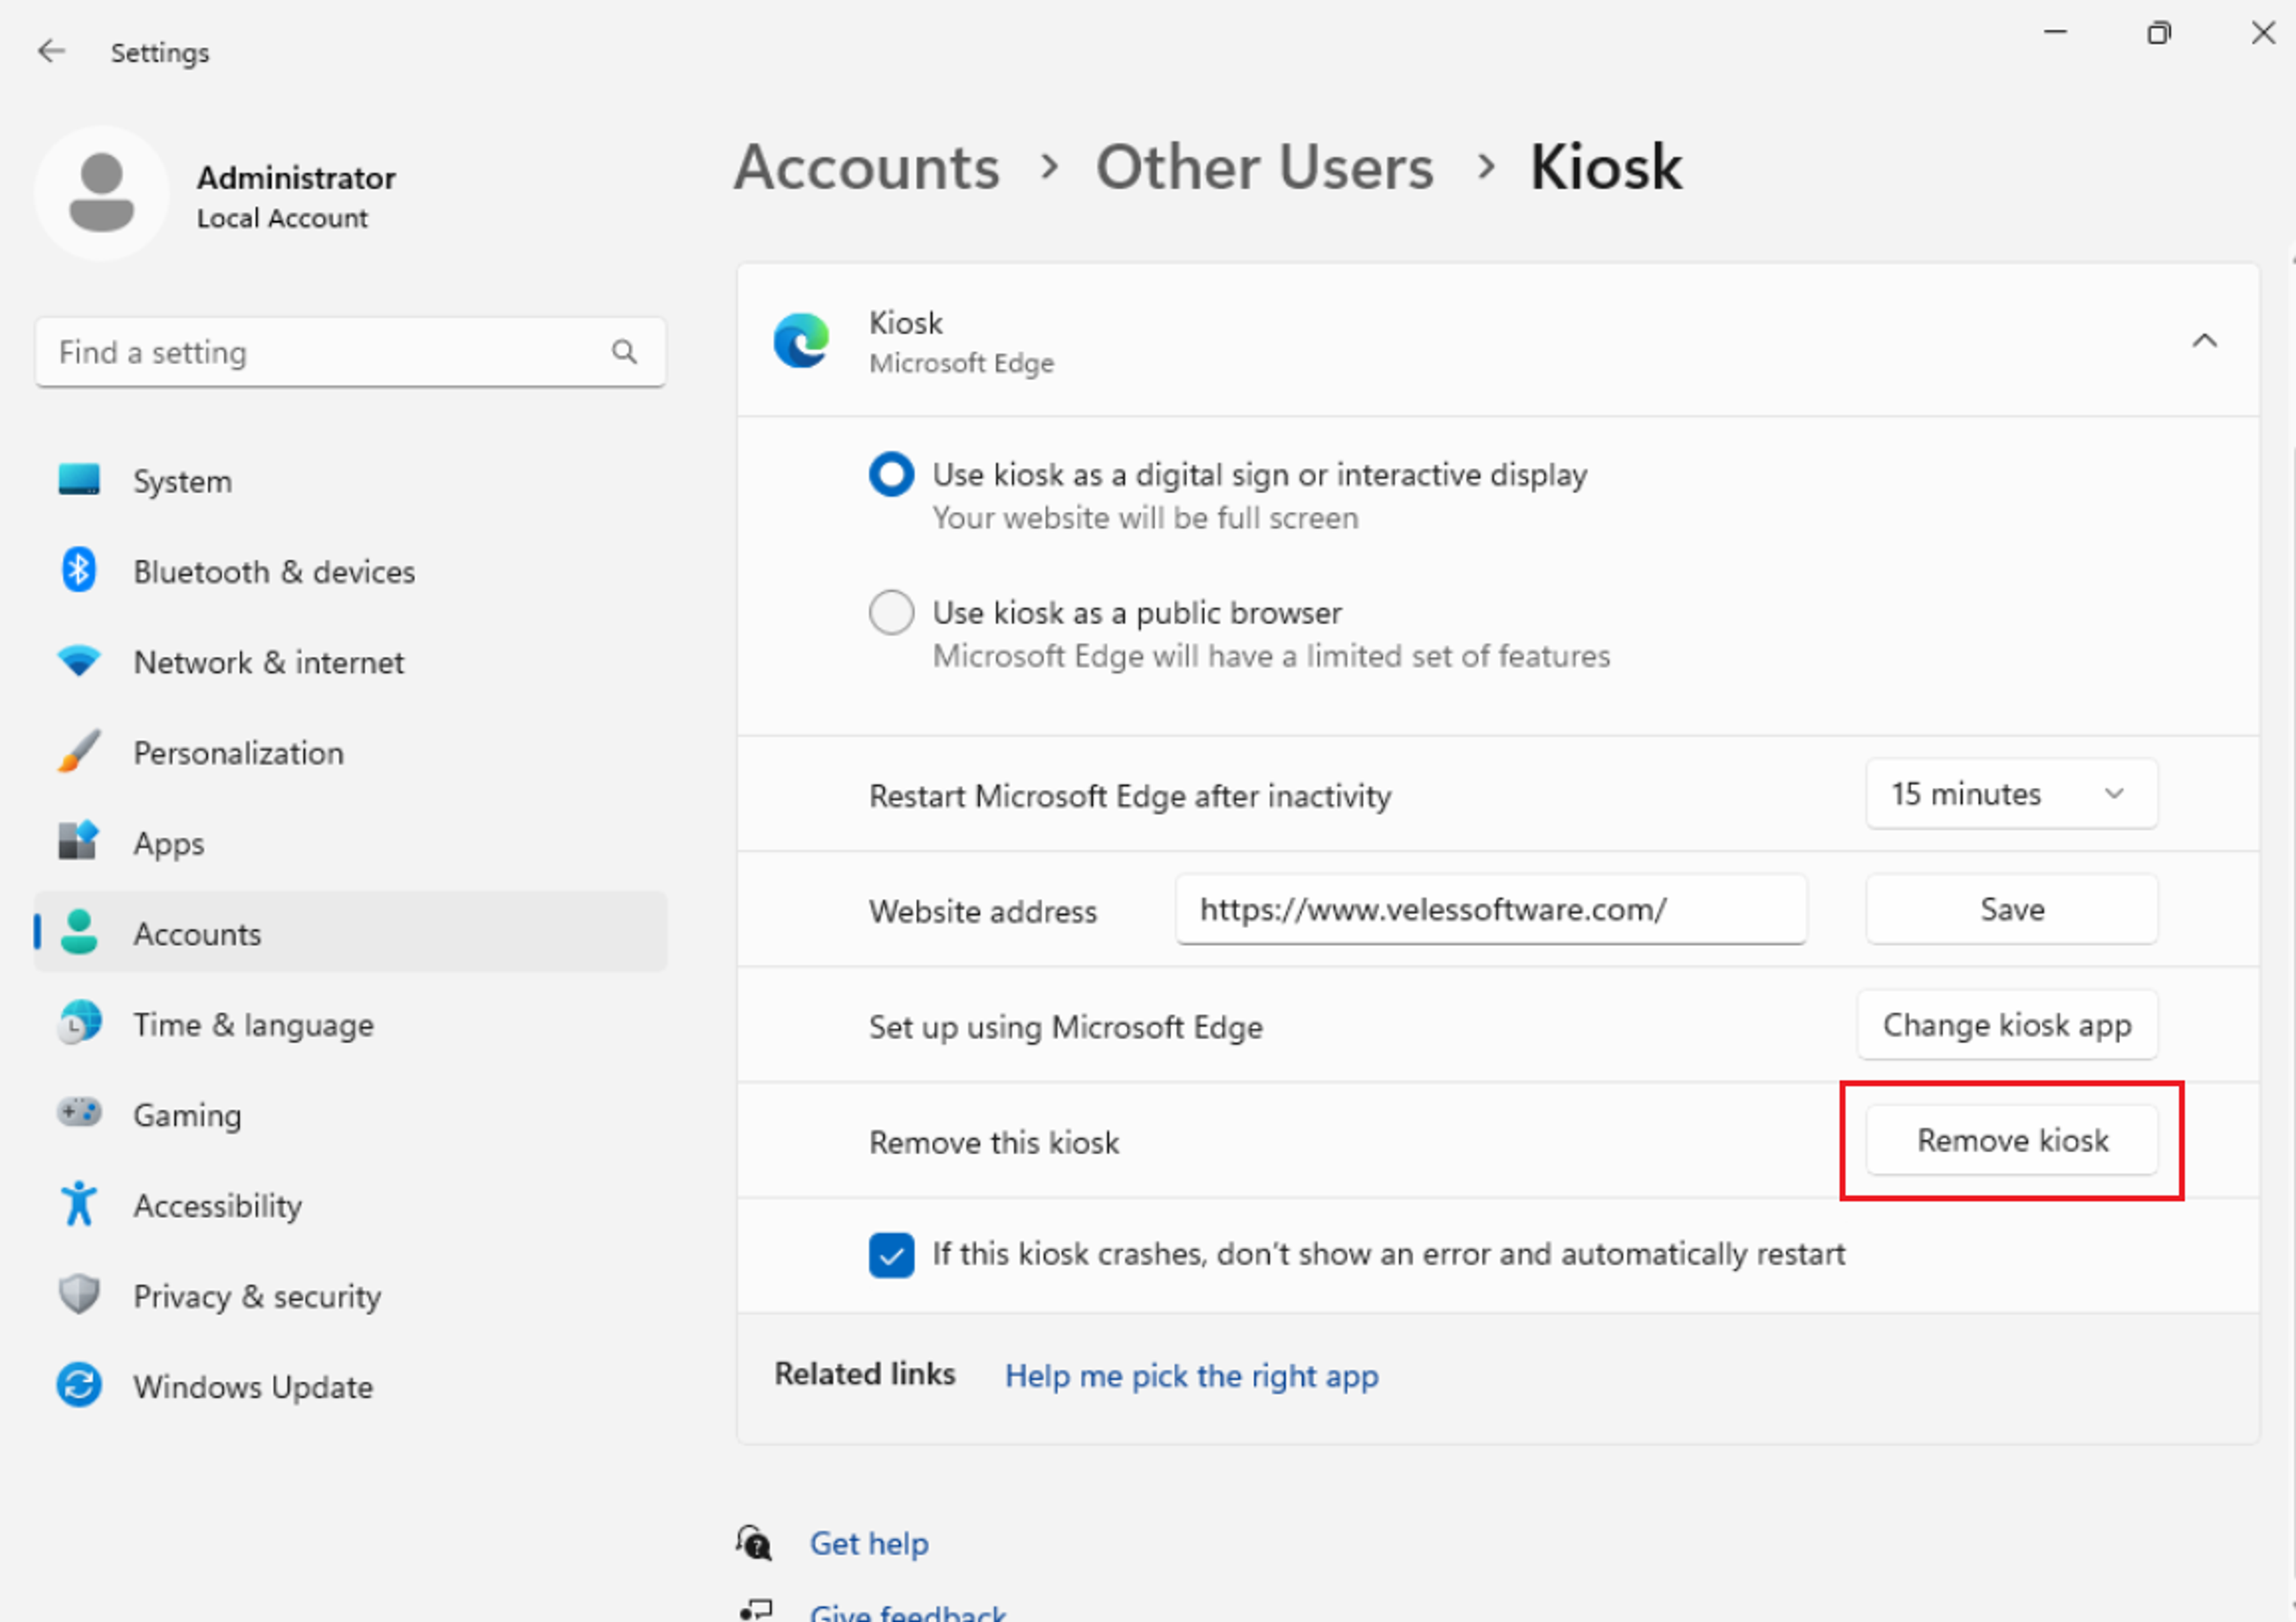Viewport: 2296px width, 1622px height.
Task: Click the Get help icon
Action: point(755,1542)
